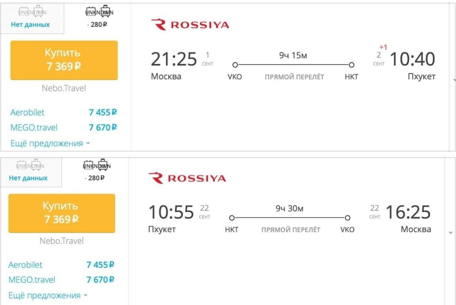Viewport: 456px width, 305px height.
Task: Select the no-baggage tab on the first ticket
Action: point(31,18)
